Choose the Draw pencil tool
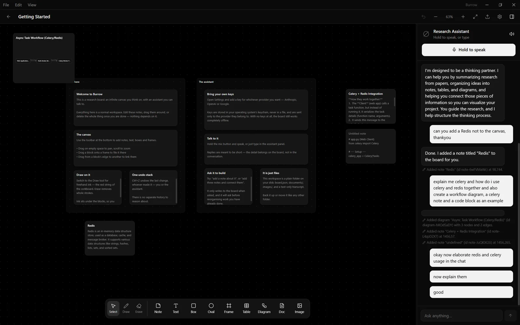The width and height of the screenshot is (520, 325). 126,308
